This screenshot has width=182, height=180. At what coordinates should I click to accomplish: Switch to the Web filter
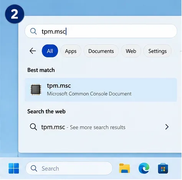tap(131, 51)
